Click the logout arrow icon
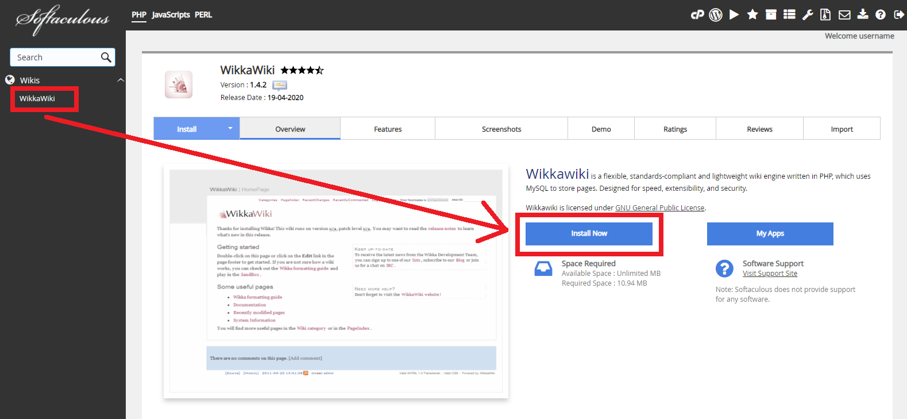This screenshot has width=907, height=419. (x=899, y=15)
